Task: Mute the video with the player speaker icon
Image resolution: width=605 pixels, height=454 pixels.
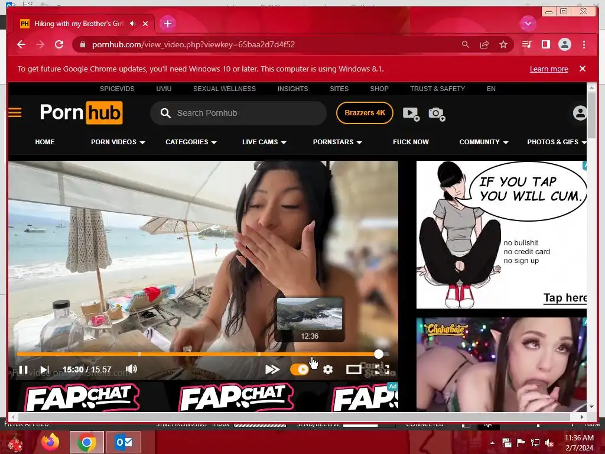Action: (x=131, y=369)
